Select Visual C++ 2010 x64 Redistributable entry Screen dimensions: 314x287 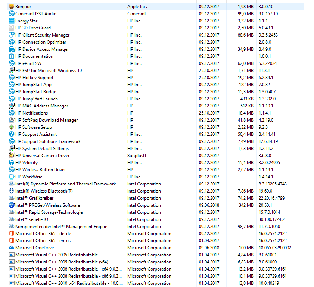(156, 283)
